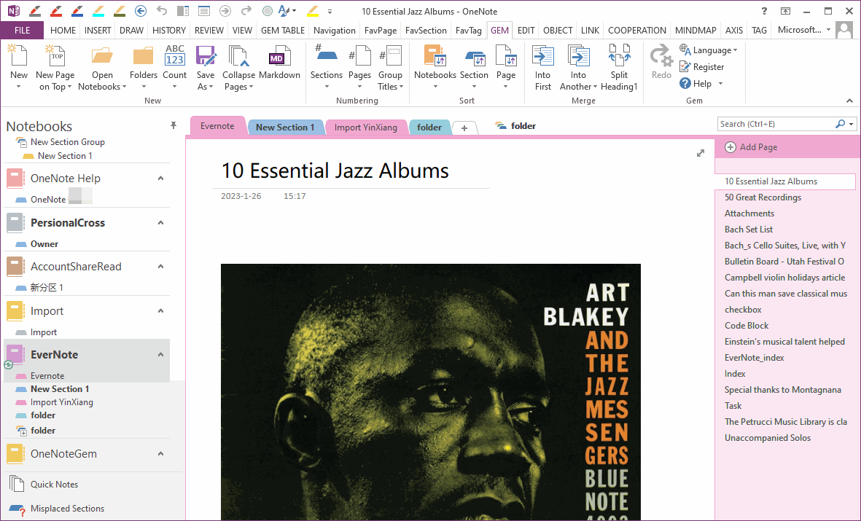Open the Microsoft account dropdown

tap(804, 30)
